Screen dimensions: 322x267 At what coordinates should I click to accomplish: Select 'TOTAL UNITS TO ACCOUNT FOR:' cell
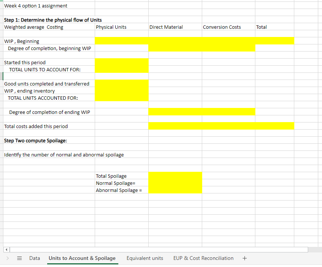[x=49, y=69]
